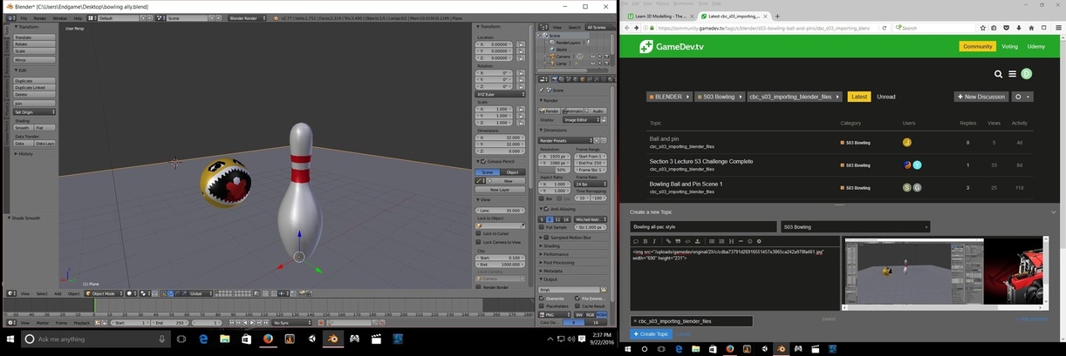Toggle the Overwrite checkbox in Output
Viewport: 1066px width, 356px height.
pyautogui.click(x=543, y=299)
